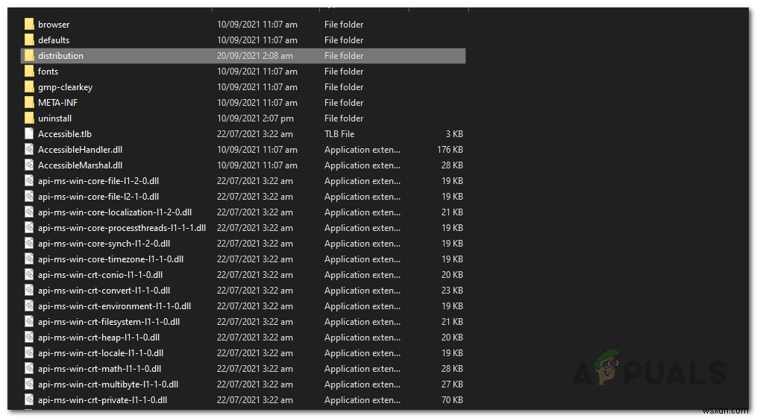757x418 pixels.
Task: Select the gmp-clearkey folder name
Action: (x=65, y=87)
